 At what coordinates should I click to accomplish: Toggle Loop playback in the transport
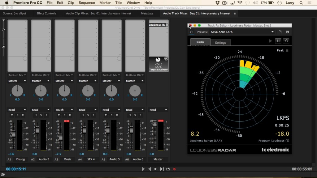[x=168, y=169]
